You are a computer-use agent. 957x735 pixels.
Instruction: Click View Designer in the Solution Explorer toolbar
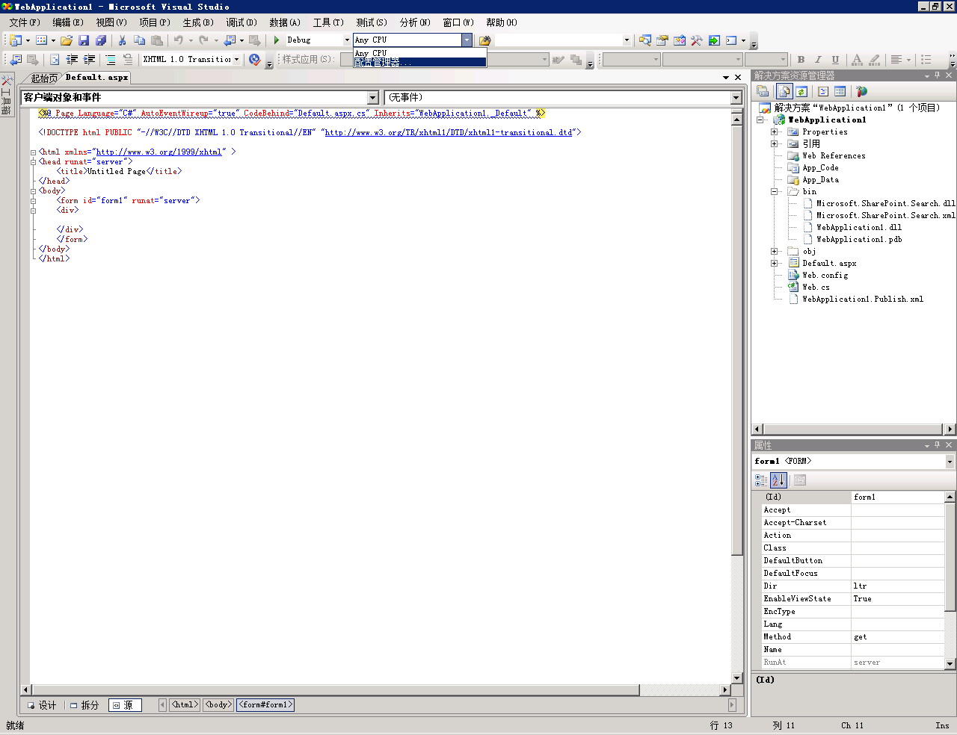click(840, 91)
